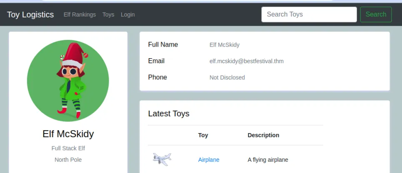Click the Full Stack Elf job title
This screenshot has height=173, width=402.
(x=68, y=148)
